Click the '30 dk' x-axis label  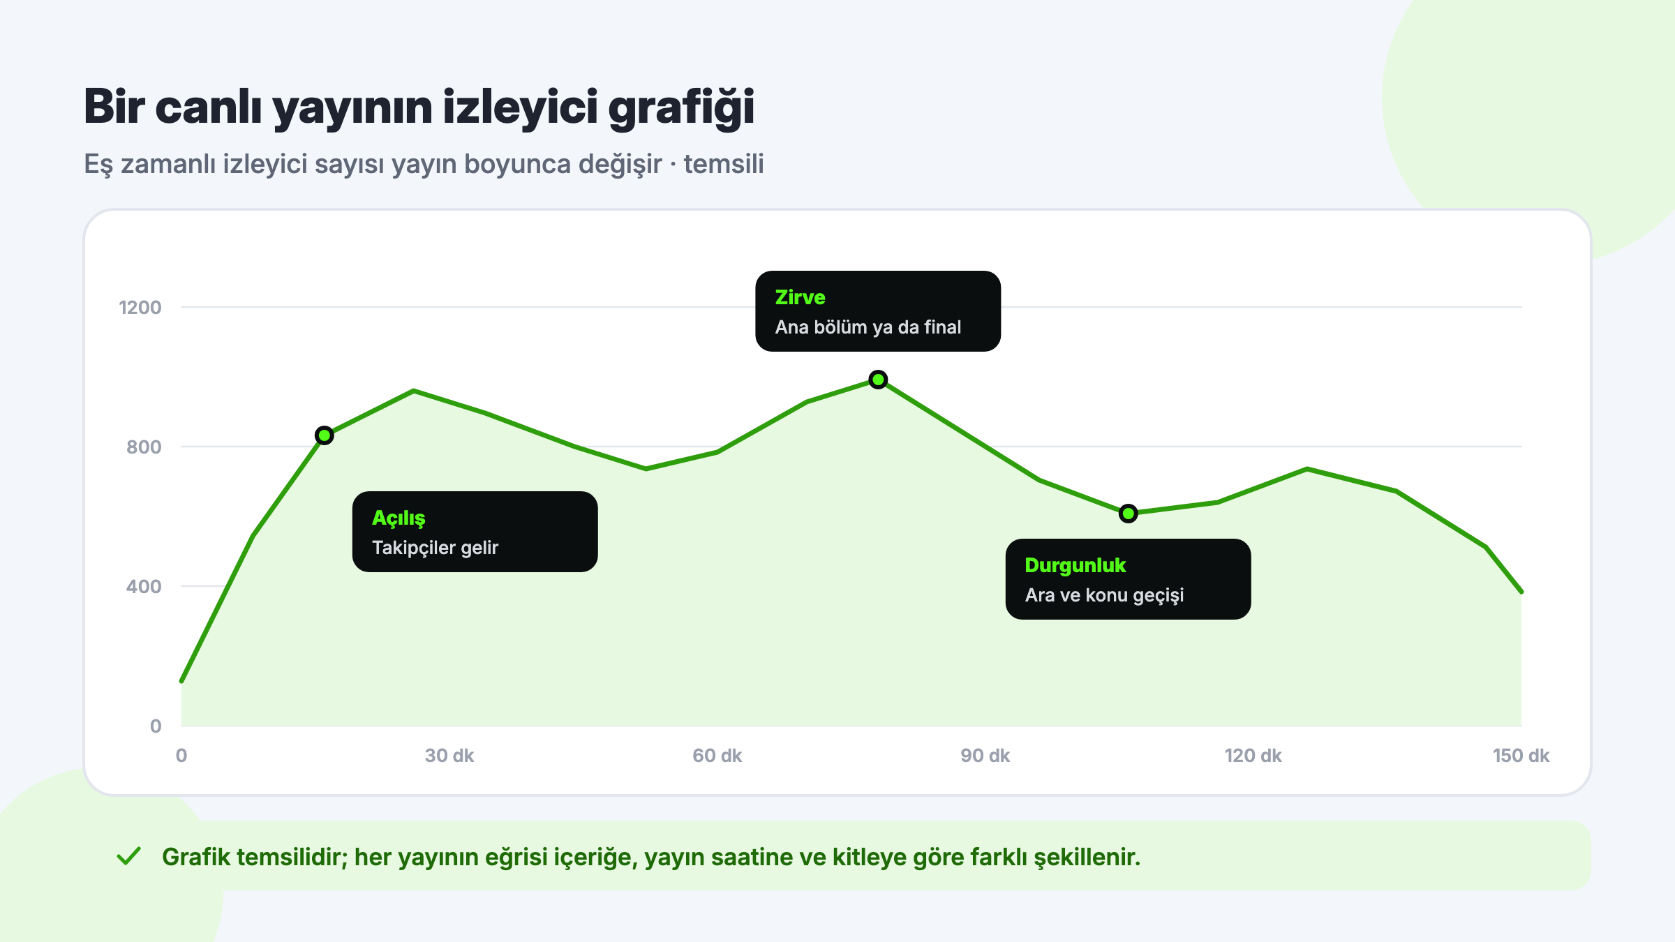449,756
